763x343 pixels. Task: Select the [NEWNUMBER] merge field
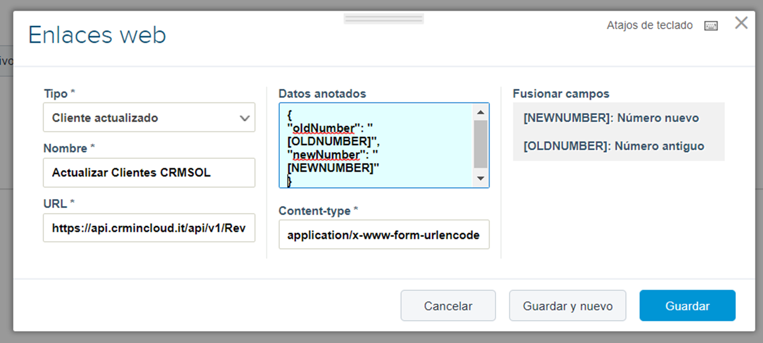coord(611,118)
